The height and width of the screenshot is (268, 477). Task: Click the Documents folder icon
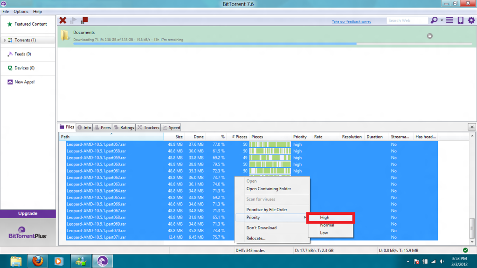pyautogui.click(x=64, y=35)
